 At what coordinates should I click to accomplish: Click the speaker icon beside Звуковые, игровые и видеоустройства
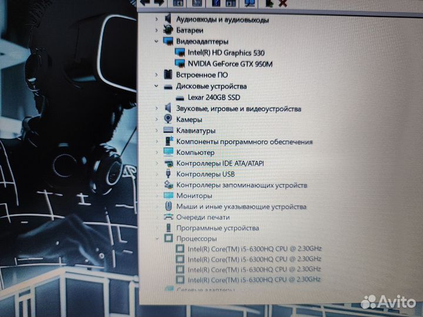point(168,108)
